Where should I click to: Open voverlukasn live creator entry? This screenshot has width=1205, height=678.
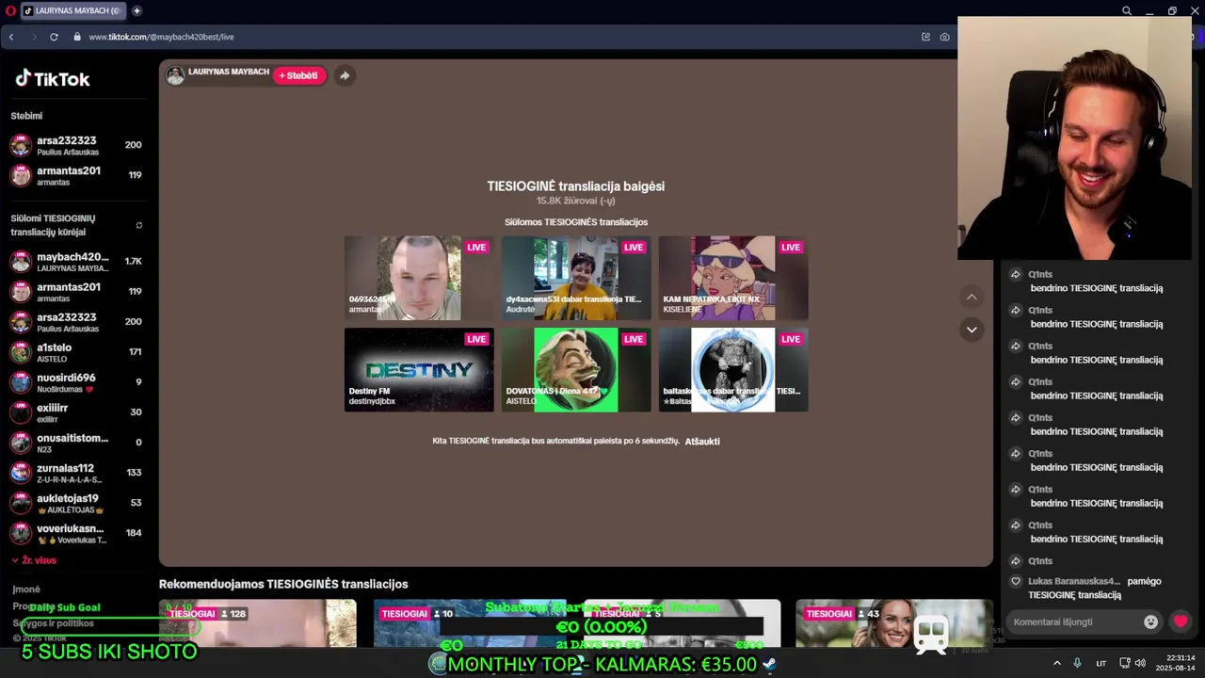75,533
